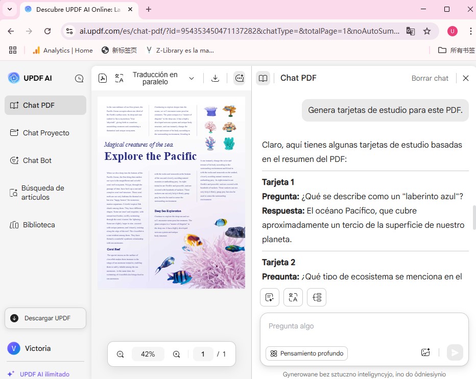Download the PDF with the download icon
The height and width of the screenshot is (379, 476).
click(215, 78)
